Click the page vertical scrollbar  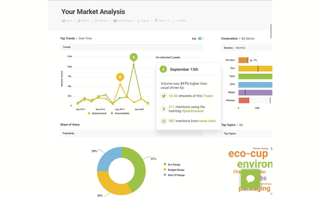pos(271,31)
